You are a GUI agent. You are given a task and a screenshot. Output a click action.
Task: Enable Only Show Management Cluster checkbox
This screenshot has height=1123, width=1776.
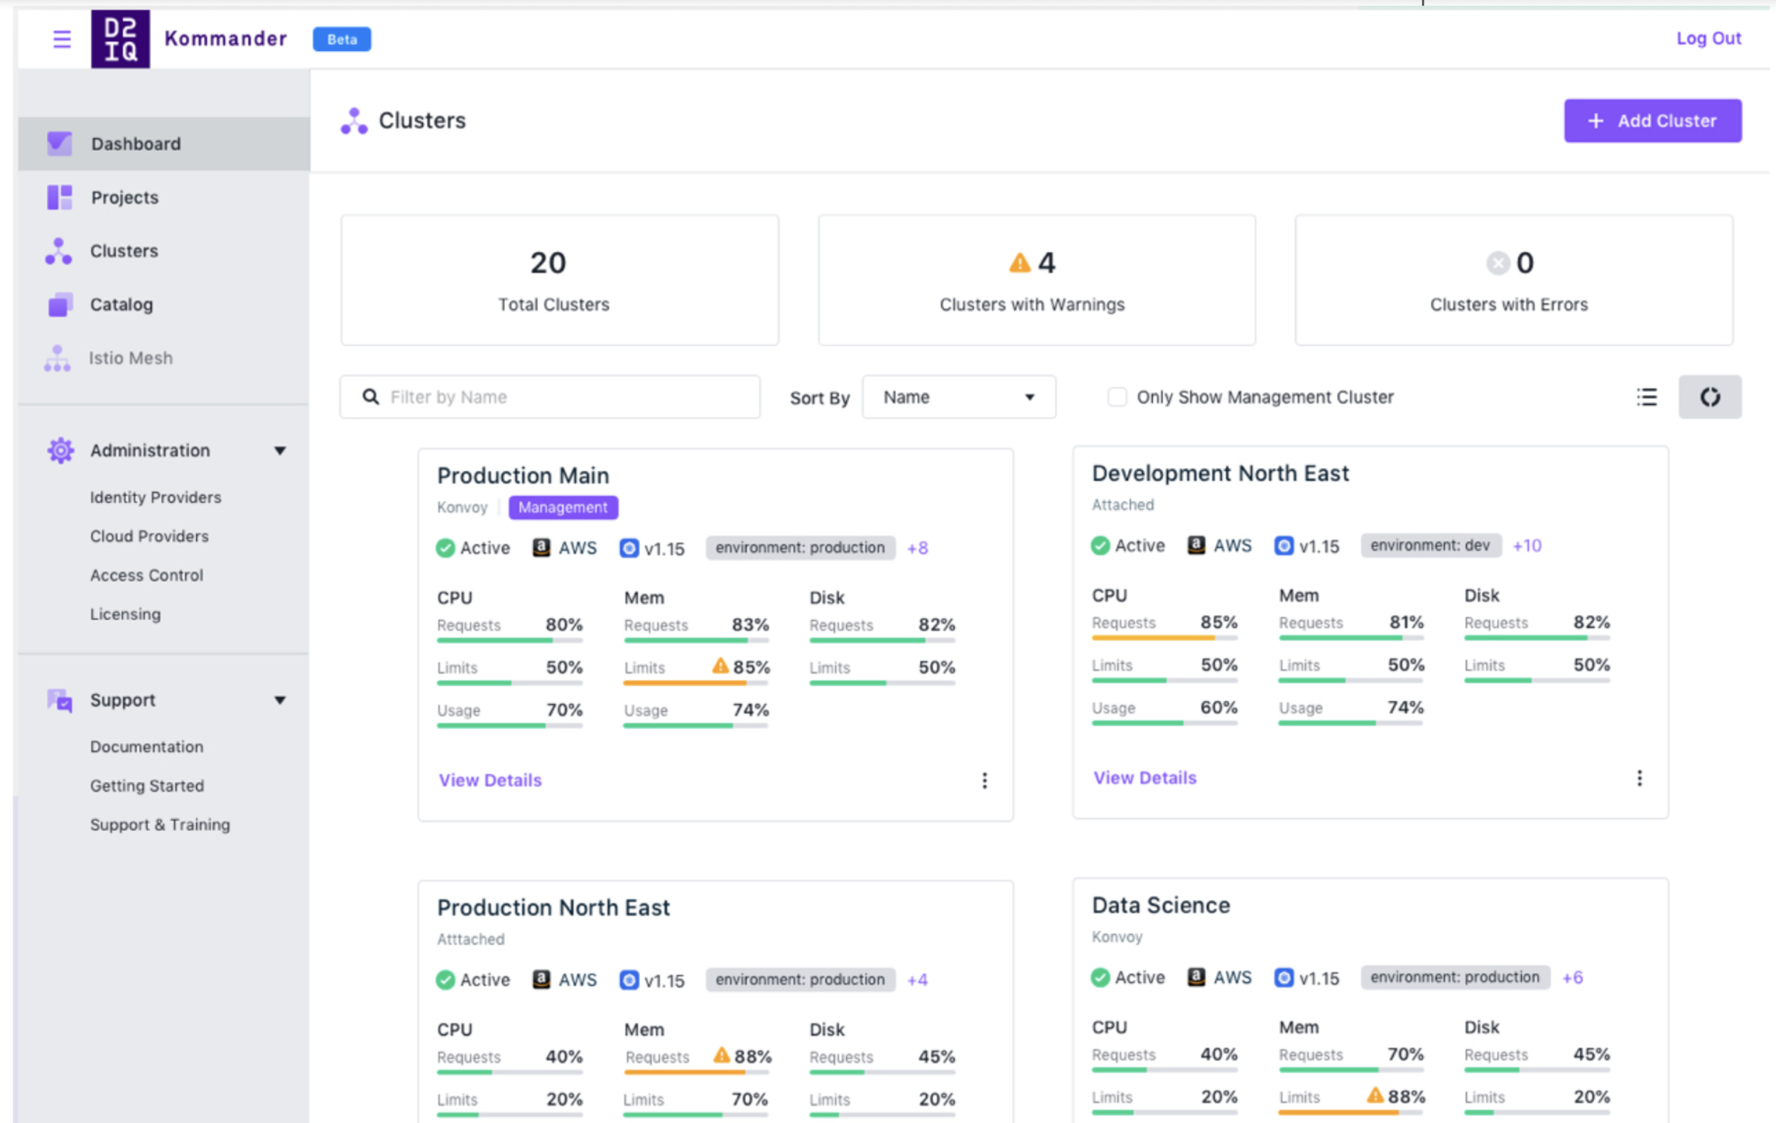coord(1117,396)
